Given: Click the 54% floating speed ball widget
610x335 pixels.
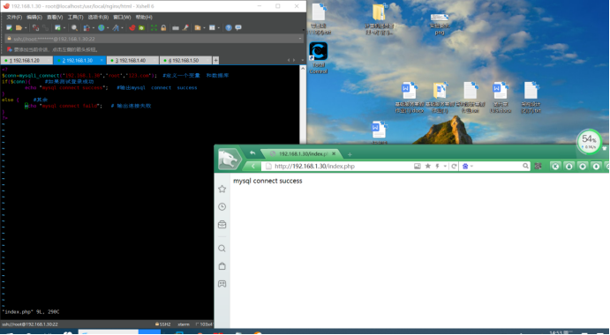Looking at the screenshot, I should coord(589,141).
